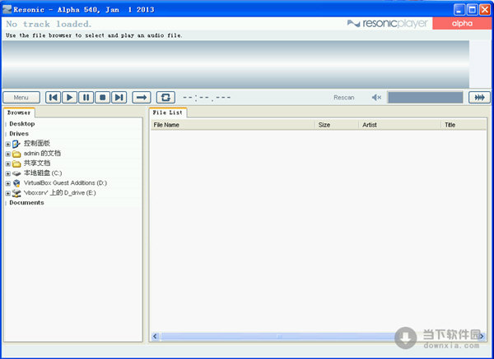This screenshot has height=359, width=494.
Task: Toggle the right-arrow play mode button
Action: [x=142, y=98]
